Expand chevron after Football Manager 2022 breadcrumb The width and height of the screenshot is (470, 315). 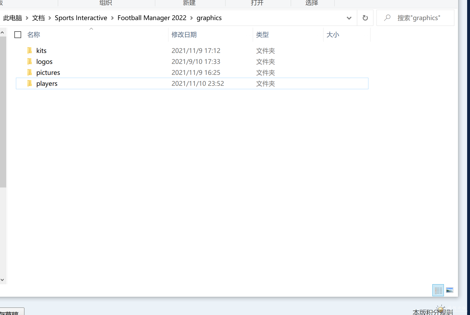(191, 18)
